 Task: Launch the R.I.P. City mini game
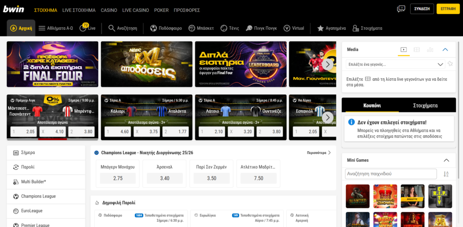click(440, 196)
